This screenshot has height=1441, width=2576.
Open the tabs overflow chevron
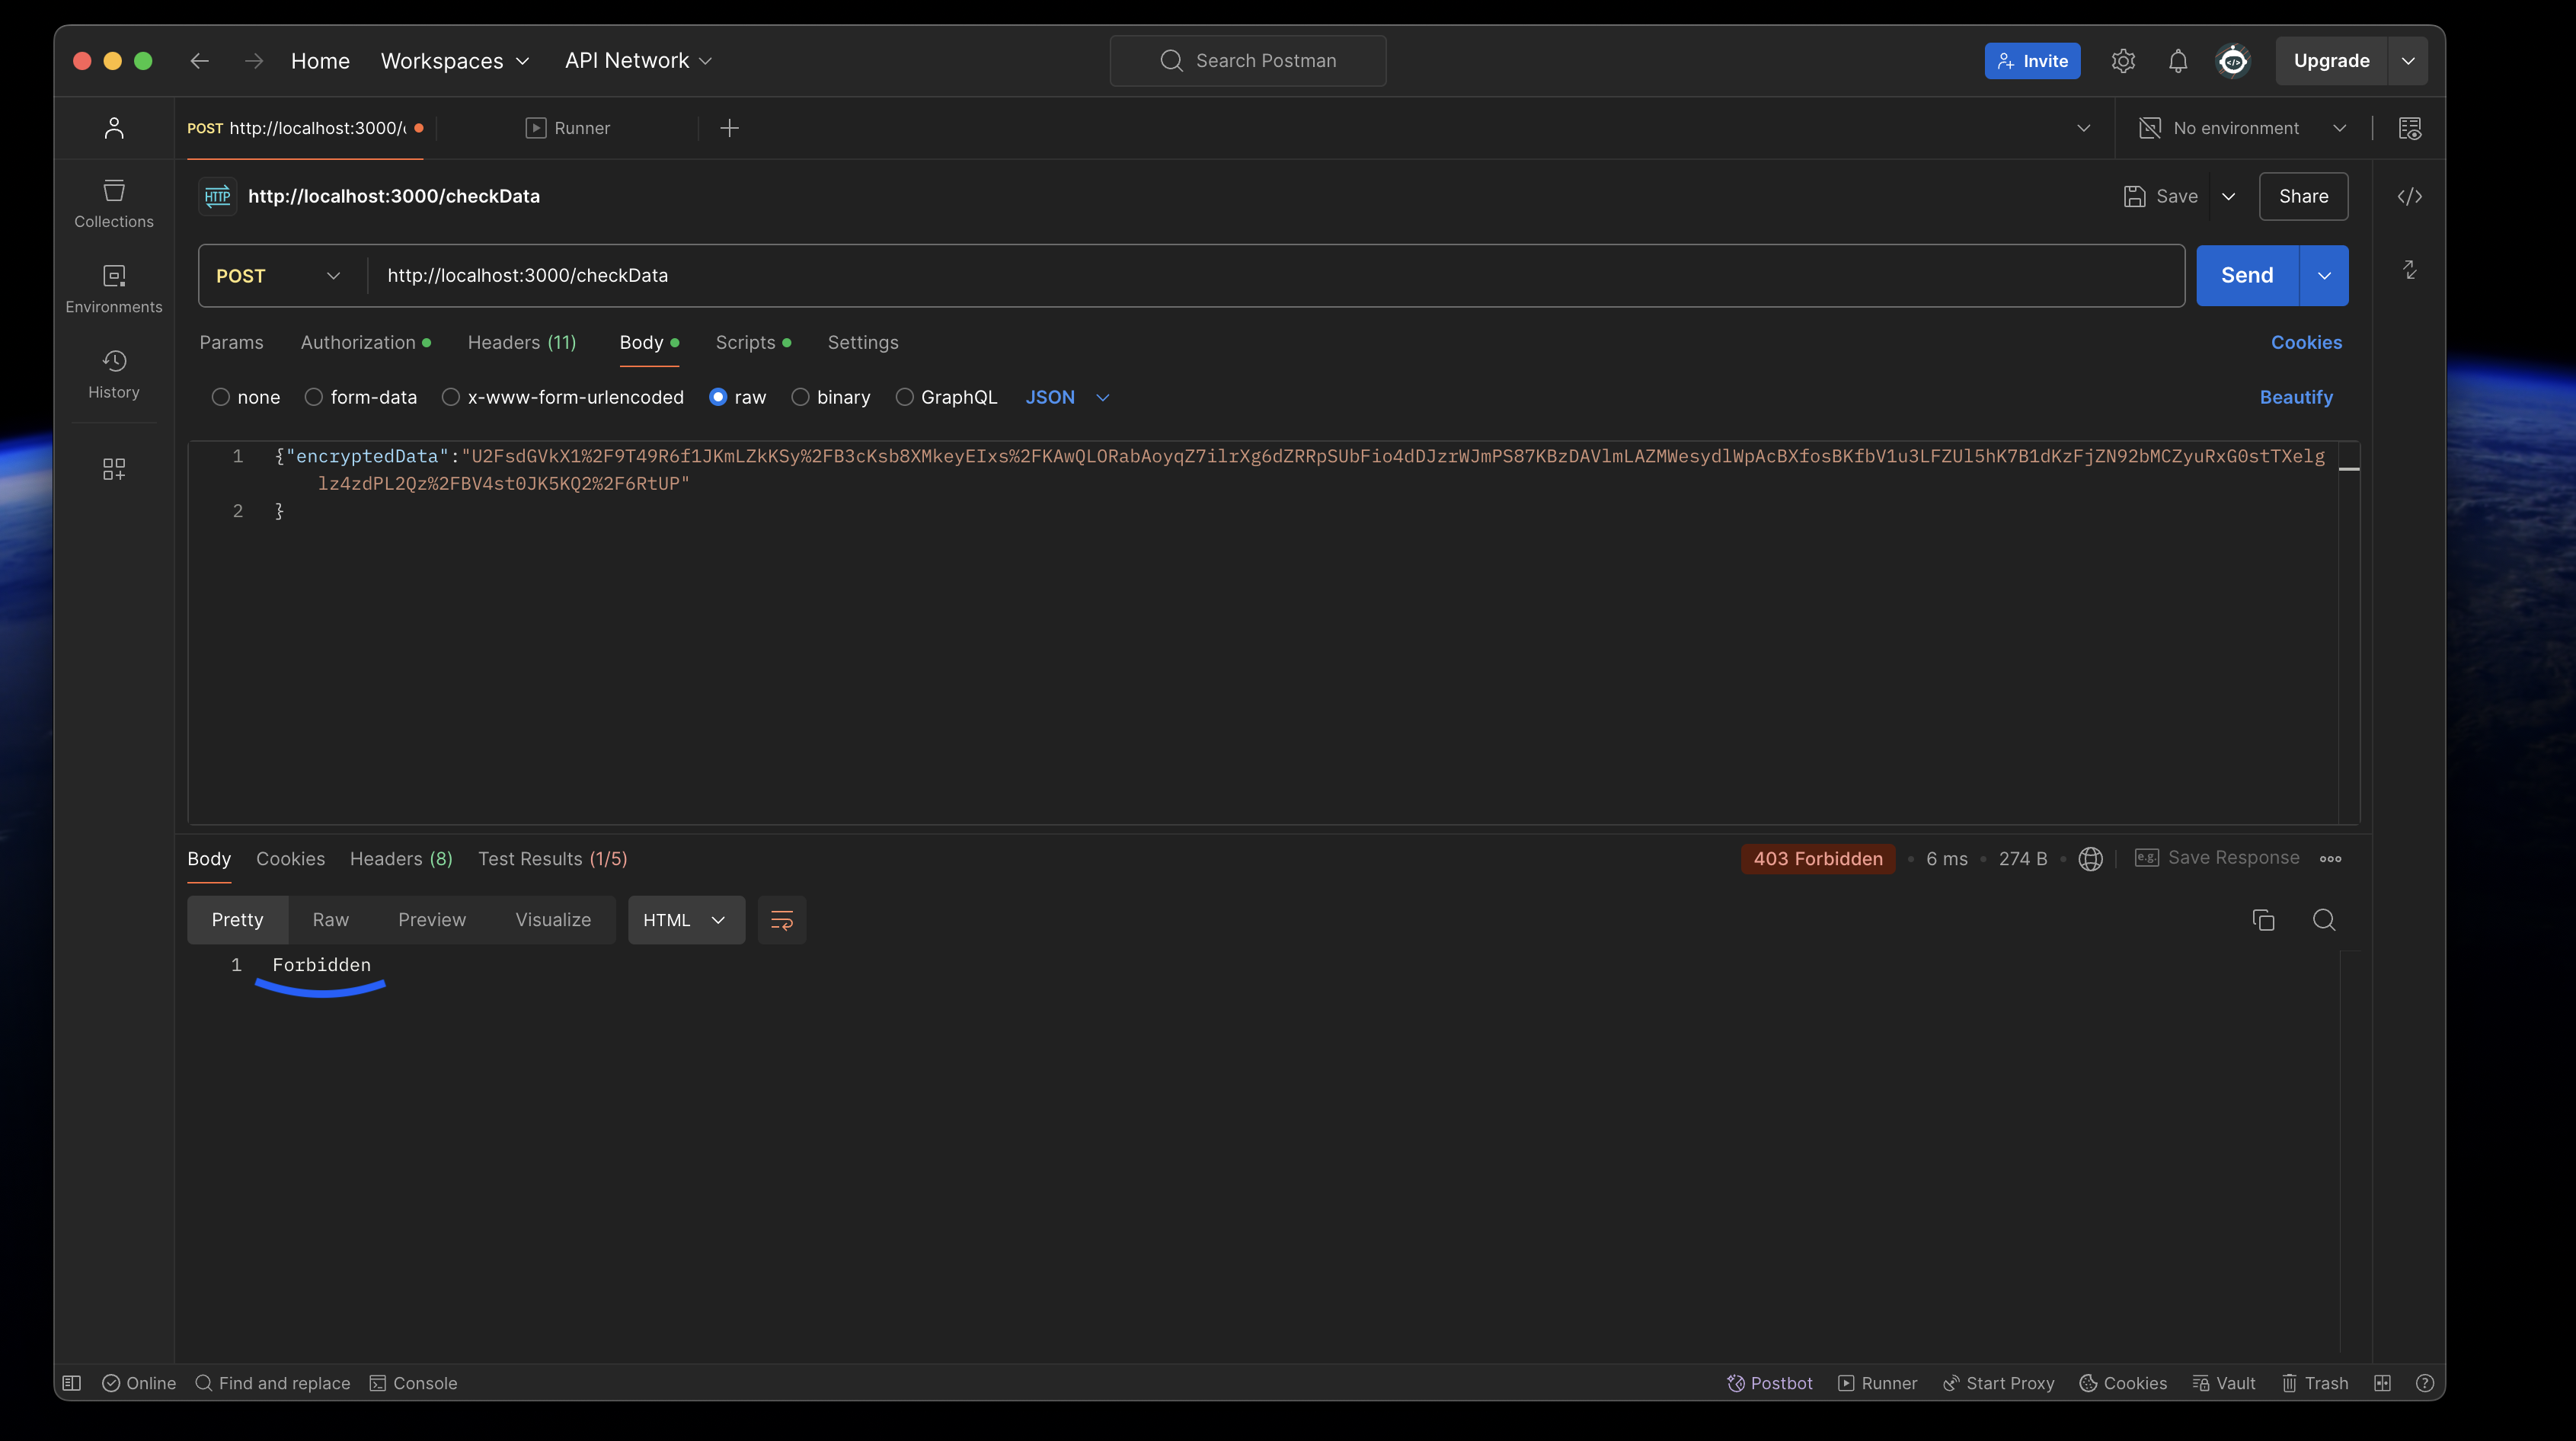click(2084, 128)
